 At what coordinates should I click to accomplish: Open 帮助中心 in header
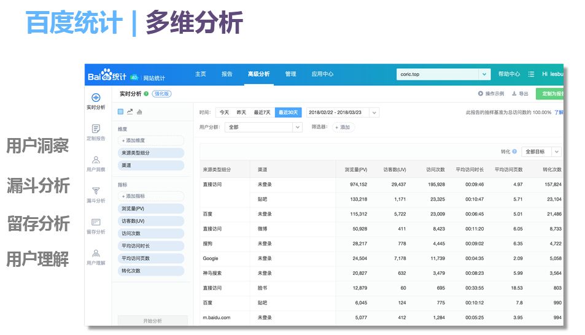(509, 74)
